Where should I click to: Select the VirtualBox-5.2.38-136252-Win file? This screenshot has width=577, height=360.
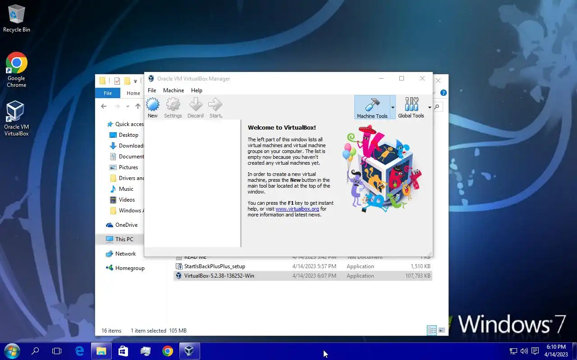(x=219, y=276)
